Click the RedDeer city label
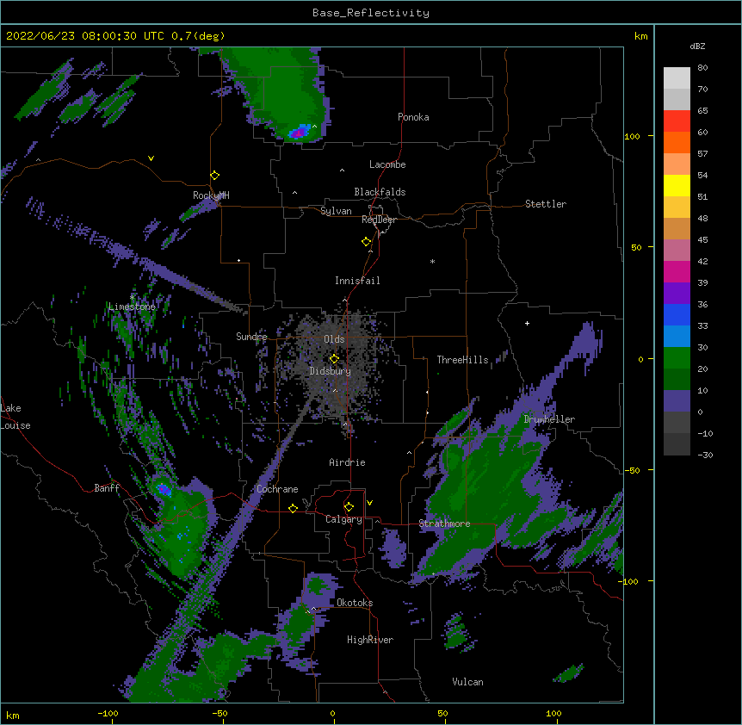742x725 pixels. point(379,220)
